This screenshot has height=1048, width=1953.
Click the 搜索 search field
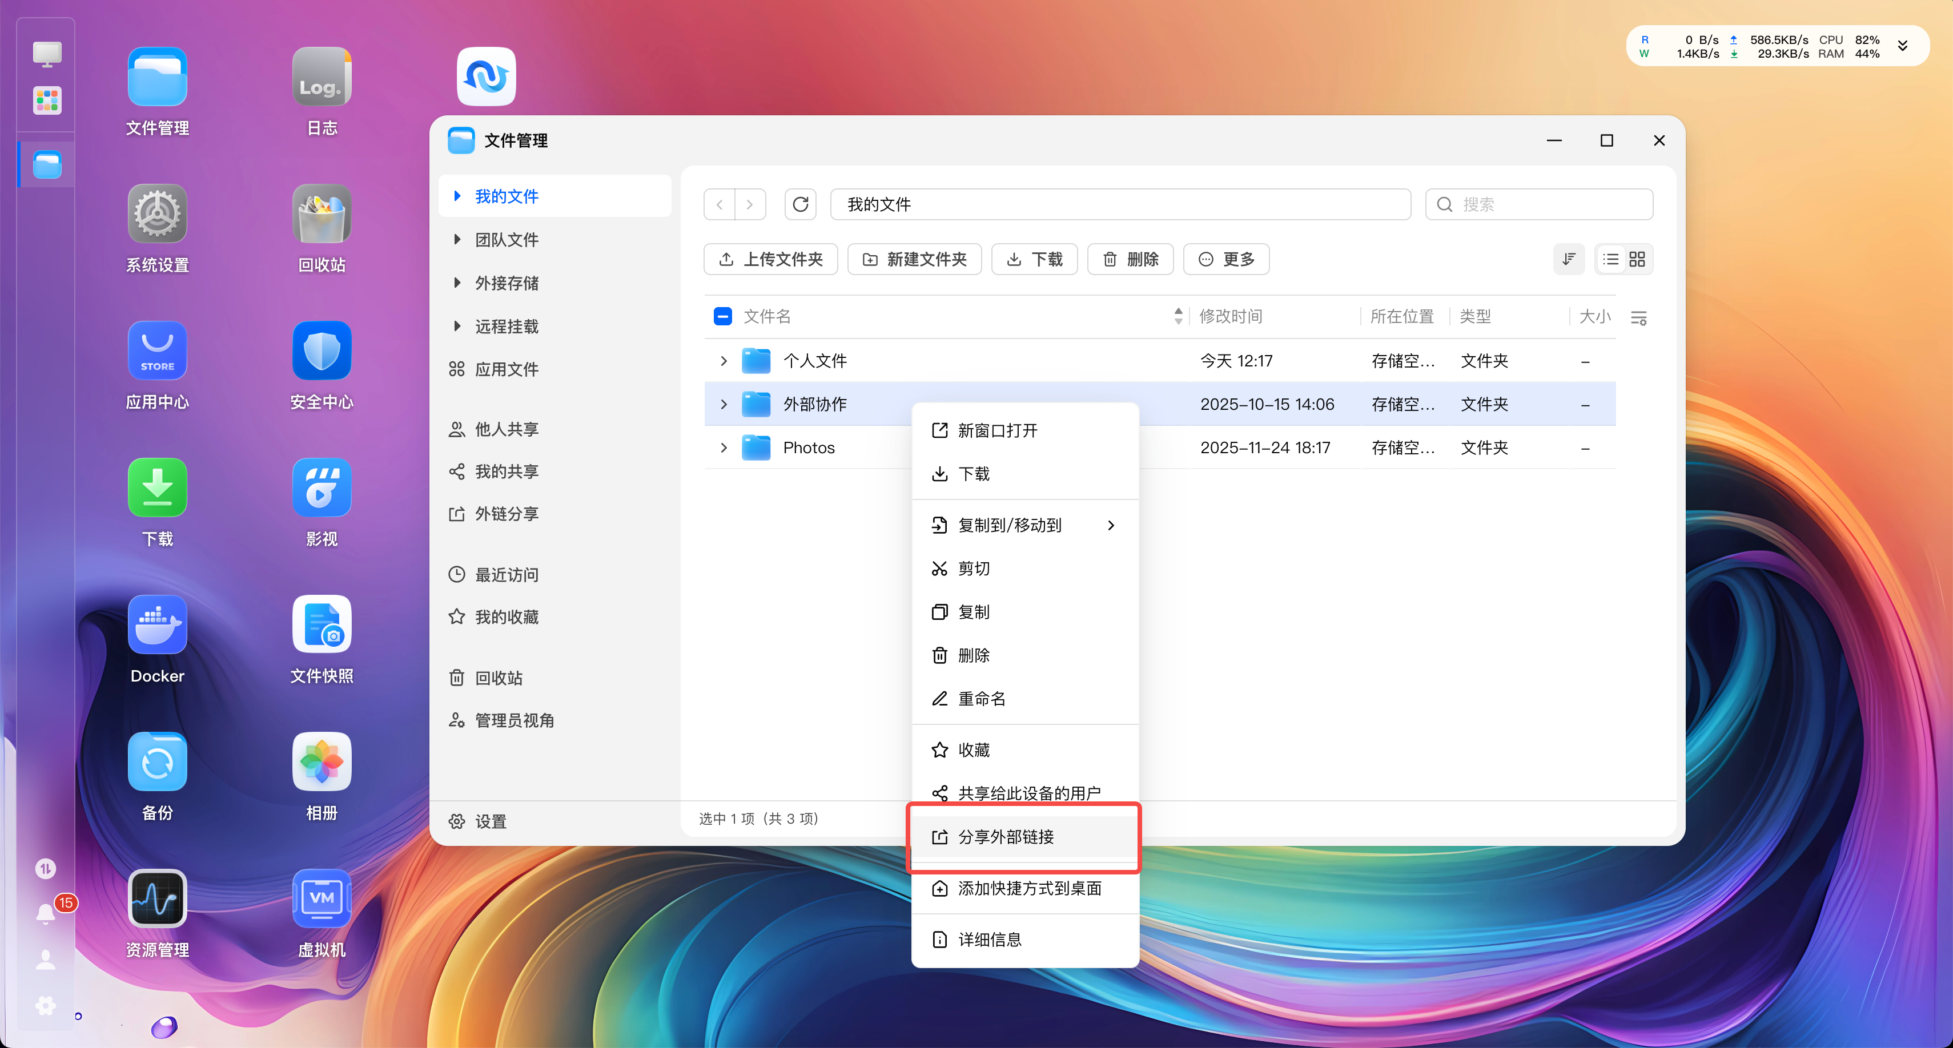point(1539,204)
